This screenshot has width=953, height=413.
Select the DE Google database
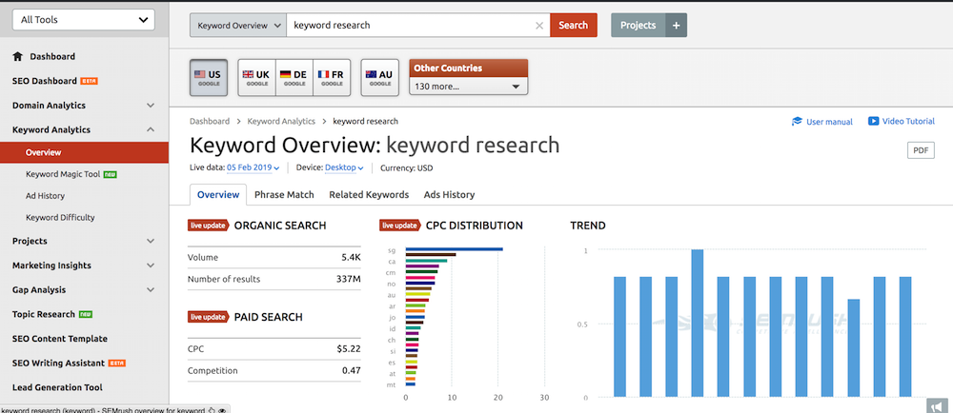[x=294, y=78]
